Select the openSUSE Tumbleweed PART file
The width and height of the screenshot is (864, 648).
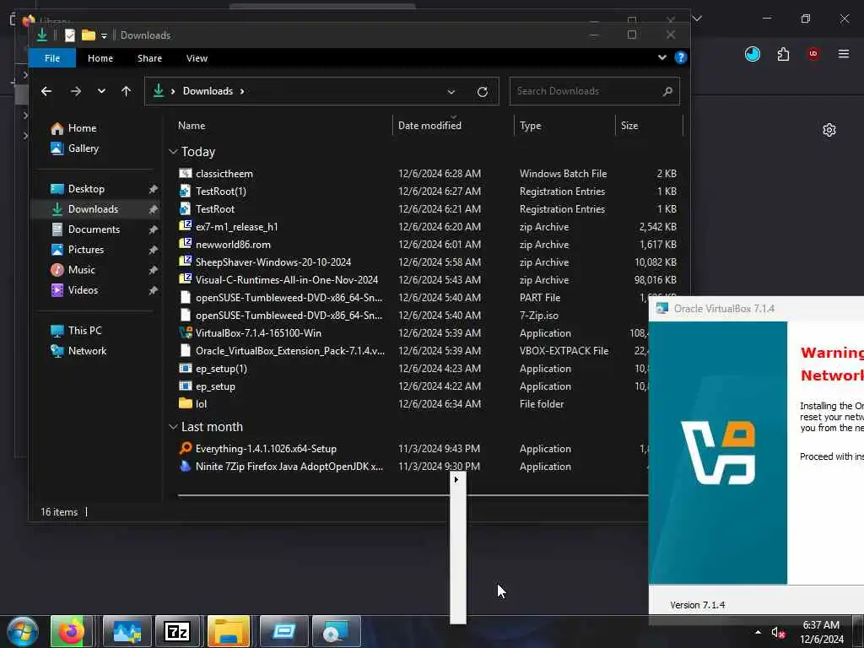(x=289, y=298)
